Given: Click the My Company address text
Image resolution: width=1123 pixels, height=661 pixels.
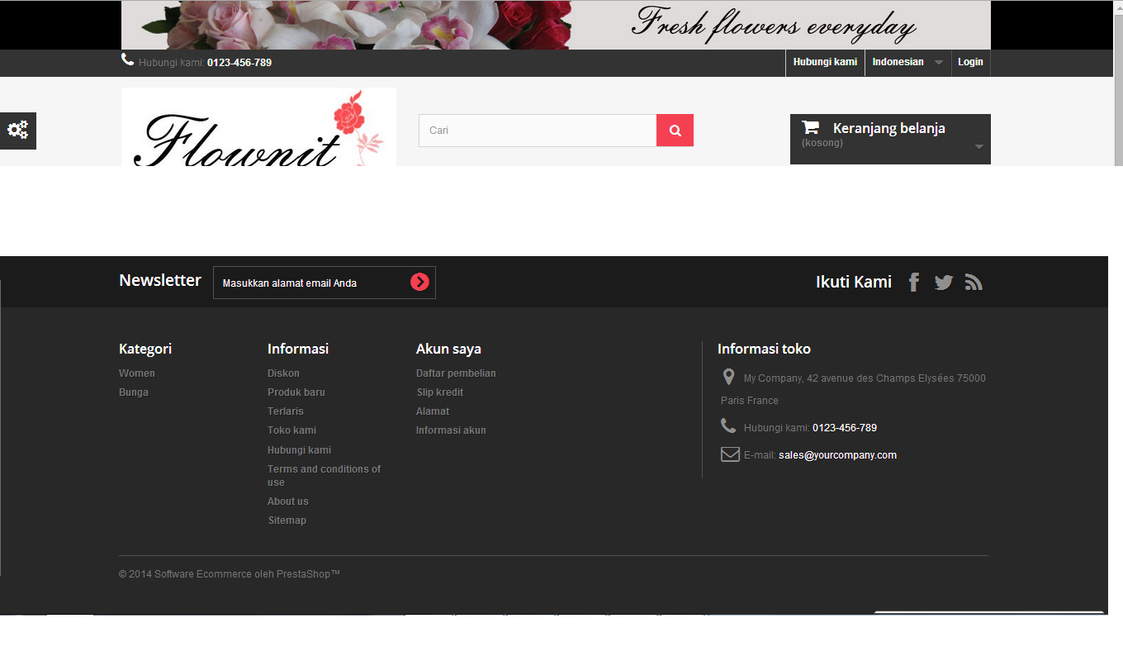Looking at the screenshot, I should [x=853, y=389].
